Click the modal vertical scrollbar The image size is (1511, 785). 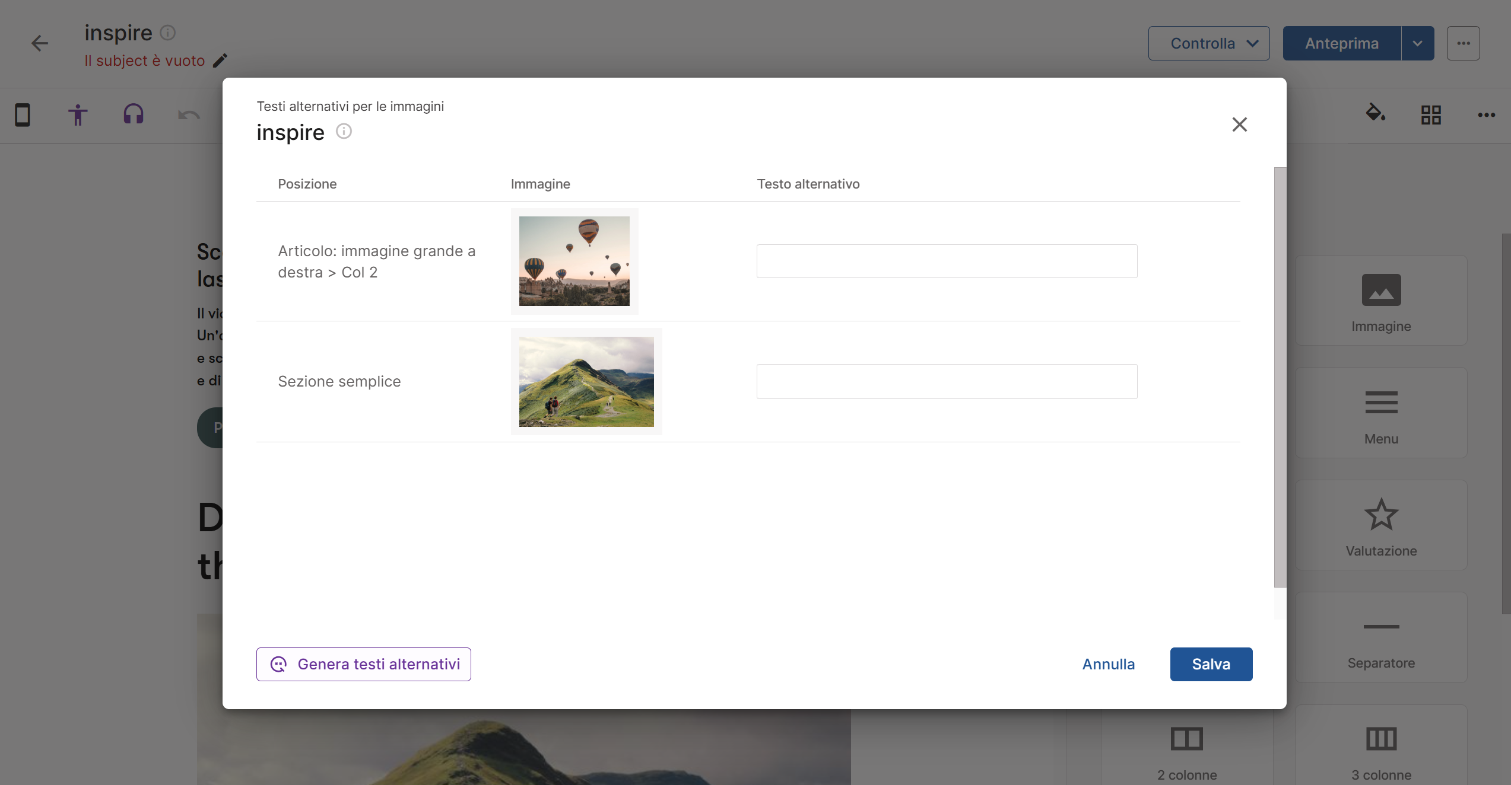[x=1280, y=377]
